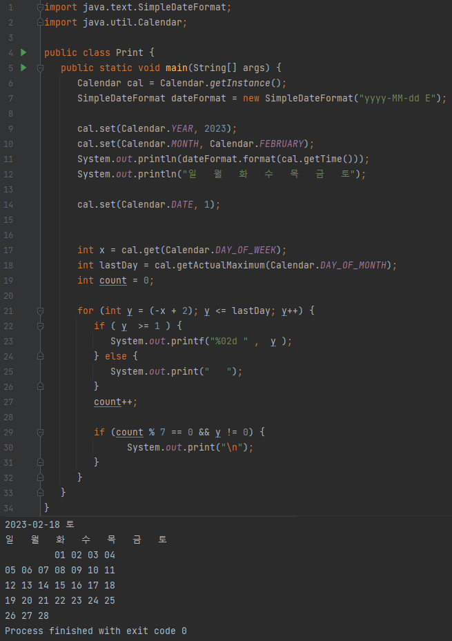
Task: Collapse the if (count % 7) fold on line 29
Action: coord(40,433)
